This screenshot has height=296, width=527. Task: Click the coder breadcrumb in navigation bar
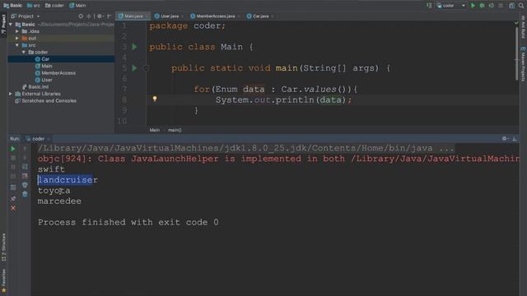pyautogui.click(x=54, y=6)
